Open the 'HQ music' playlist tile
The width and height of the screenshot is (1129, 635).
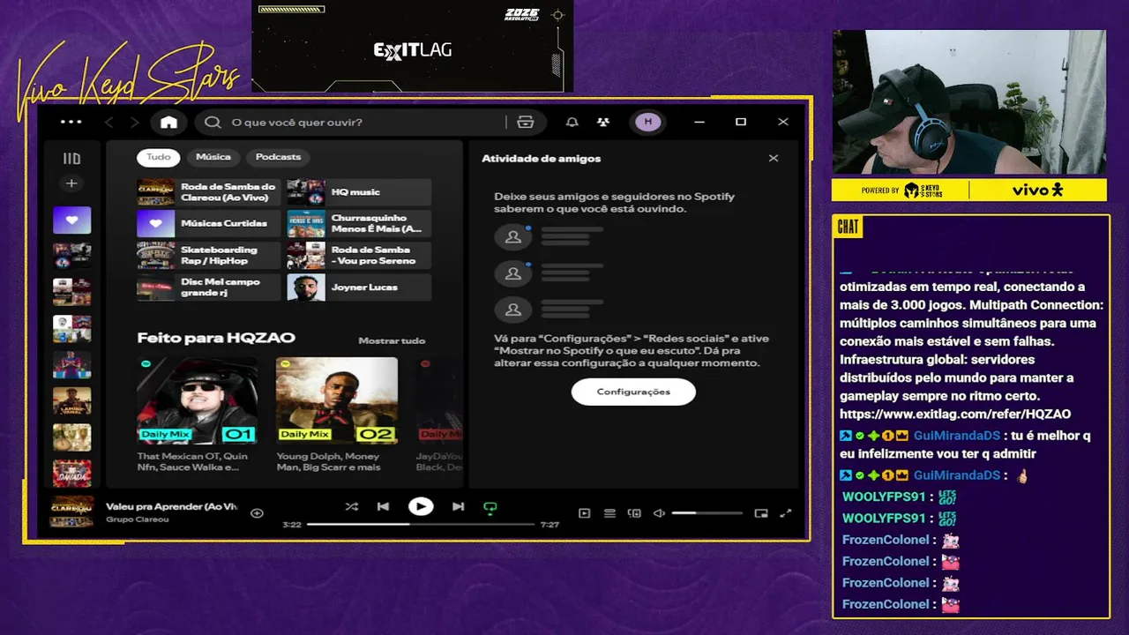pos(359,192)
